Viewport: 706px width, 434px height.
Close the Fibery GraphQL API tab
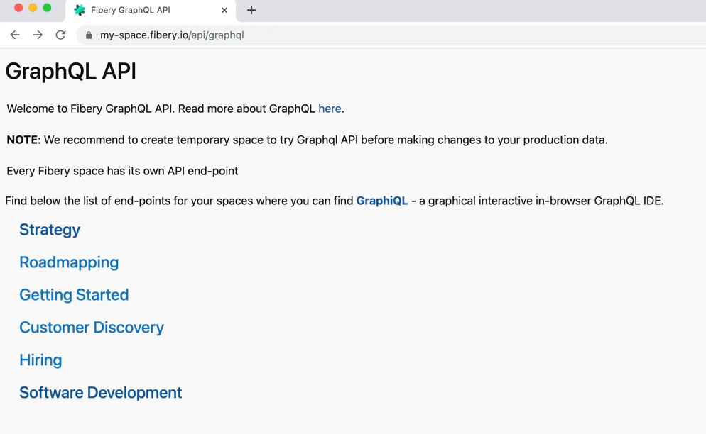pos(224,10)
